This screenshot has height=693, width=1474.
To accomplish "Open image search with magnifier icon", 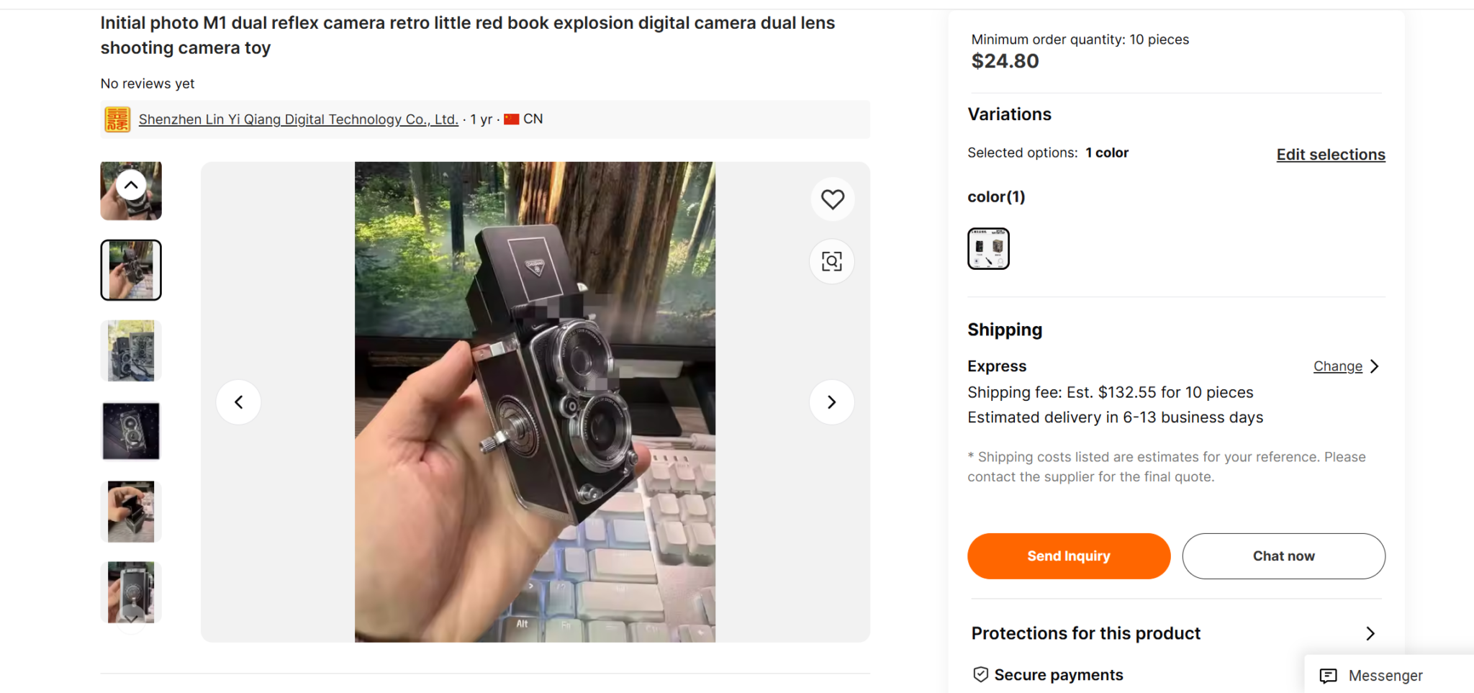I will click(832, 261).
